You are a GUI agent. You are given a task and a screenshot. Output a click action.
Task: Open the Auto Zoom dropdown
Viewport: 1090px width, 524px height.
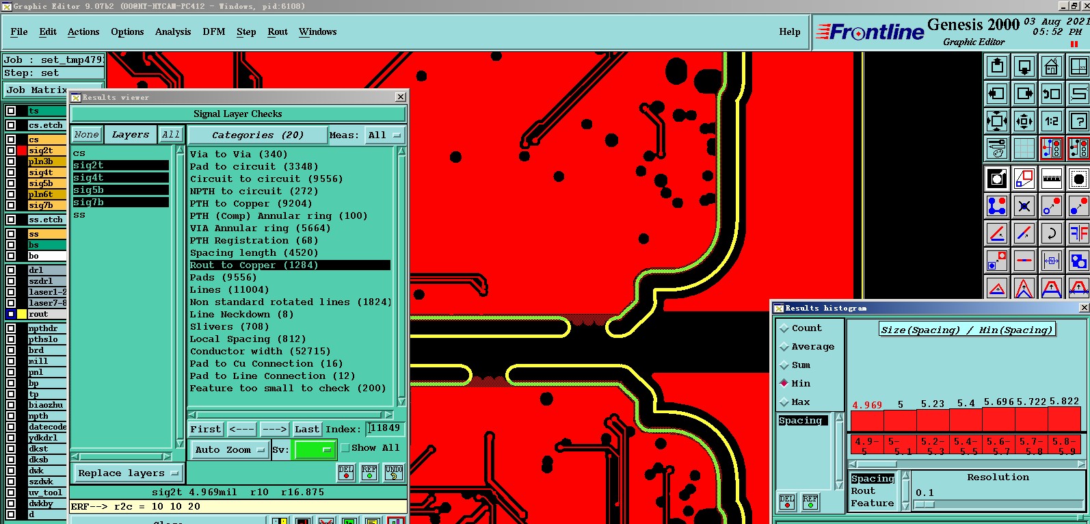(x=230, y=449)
